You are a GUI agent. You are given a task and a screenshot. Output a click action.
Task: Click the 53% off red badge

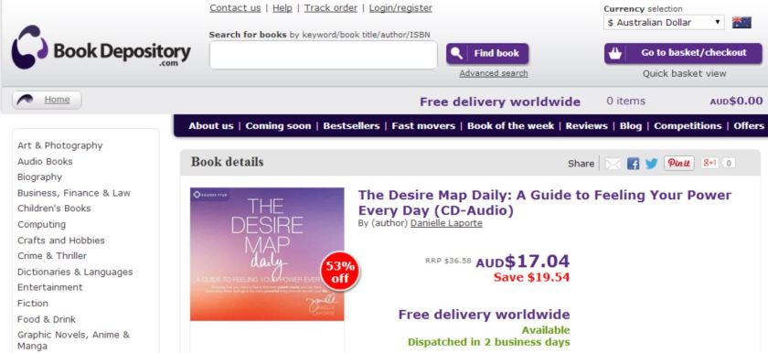[340, 273]
